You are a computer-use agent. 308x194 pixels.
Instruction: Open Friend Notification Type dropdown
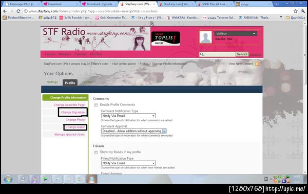(128, 163)
